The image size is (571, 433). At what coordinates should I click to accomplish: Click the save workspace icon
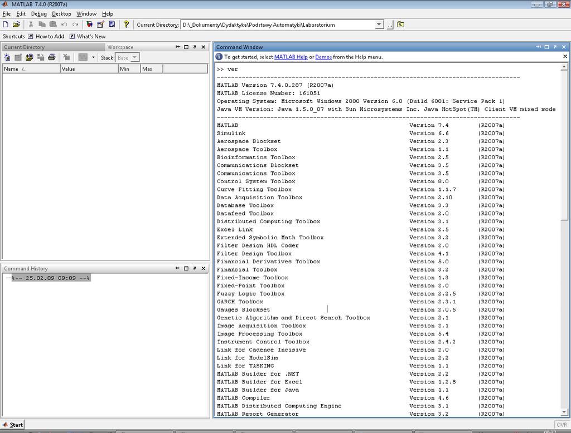41,57
